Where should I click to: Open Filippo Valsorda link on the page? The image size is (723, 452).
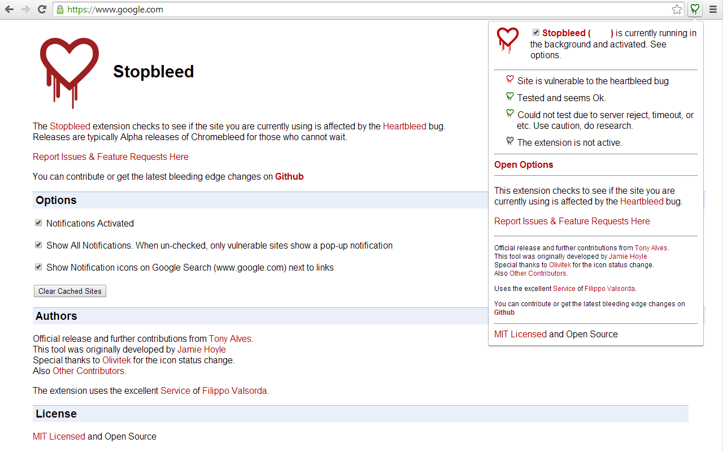click(236, 391)
